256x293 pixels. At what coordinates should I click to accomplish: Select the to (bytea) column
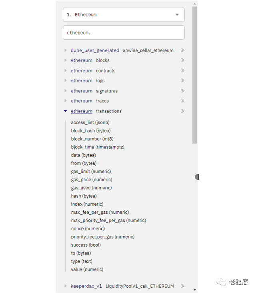[x=81, y=253]
